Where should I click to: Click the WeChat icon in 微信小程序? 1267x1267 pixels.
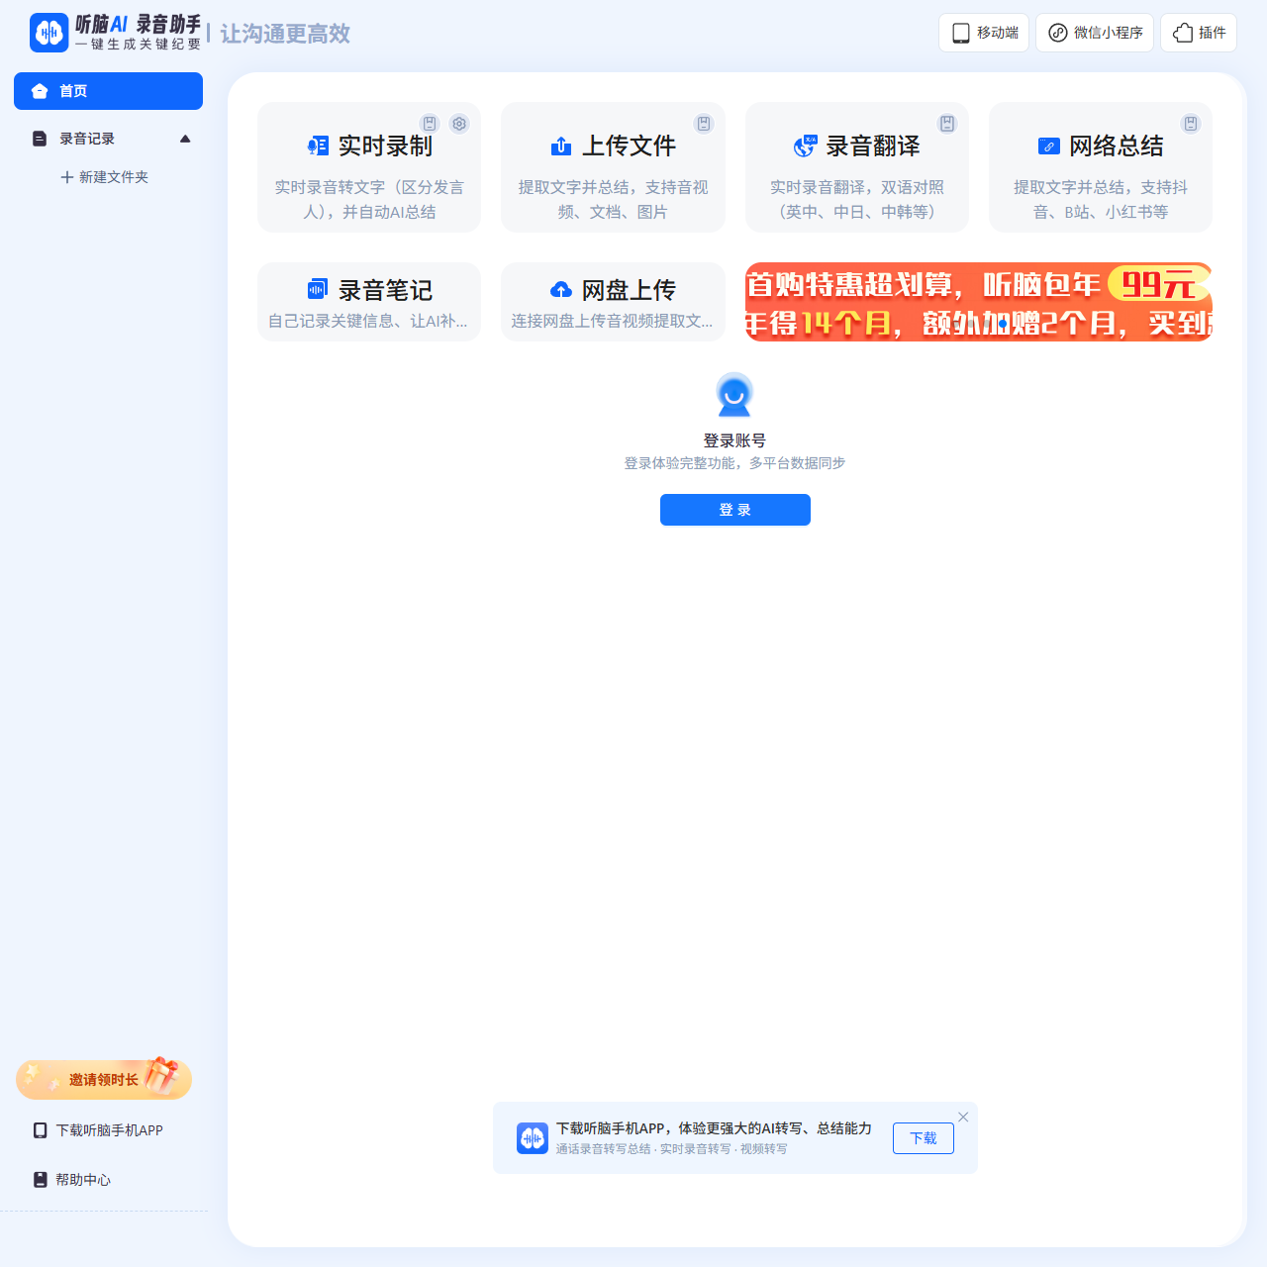[x=1057, y=33]
